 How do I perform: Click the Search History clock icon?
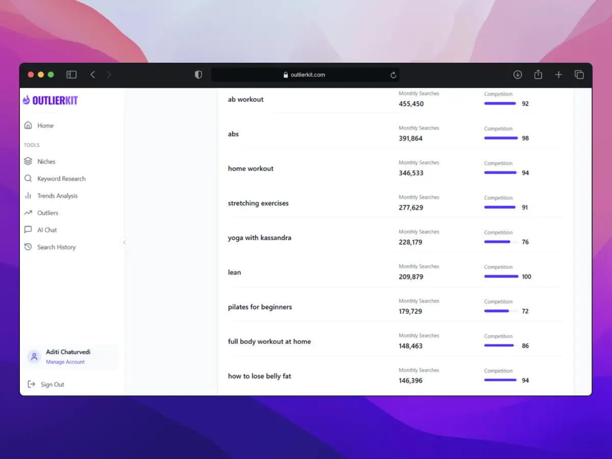tap(28, 247)
